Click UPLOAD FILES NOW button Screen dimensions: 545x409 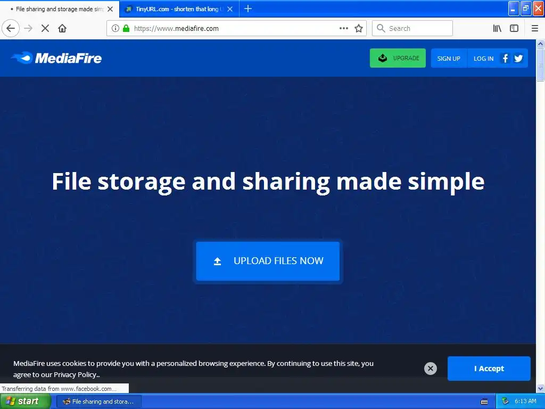(268, 261)
